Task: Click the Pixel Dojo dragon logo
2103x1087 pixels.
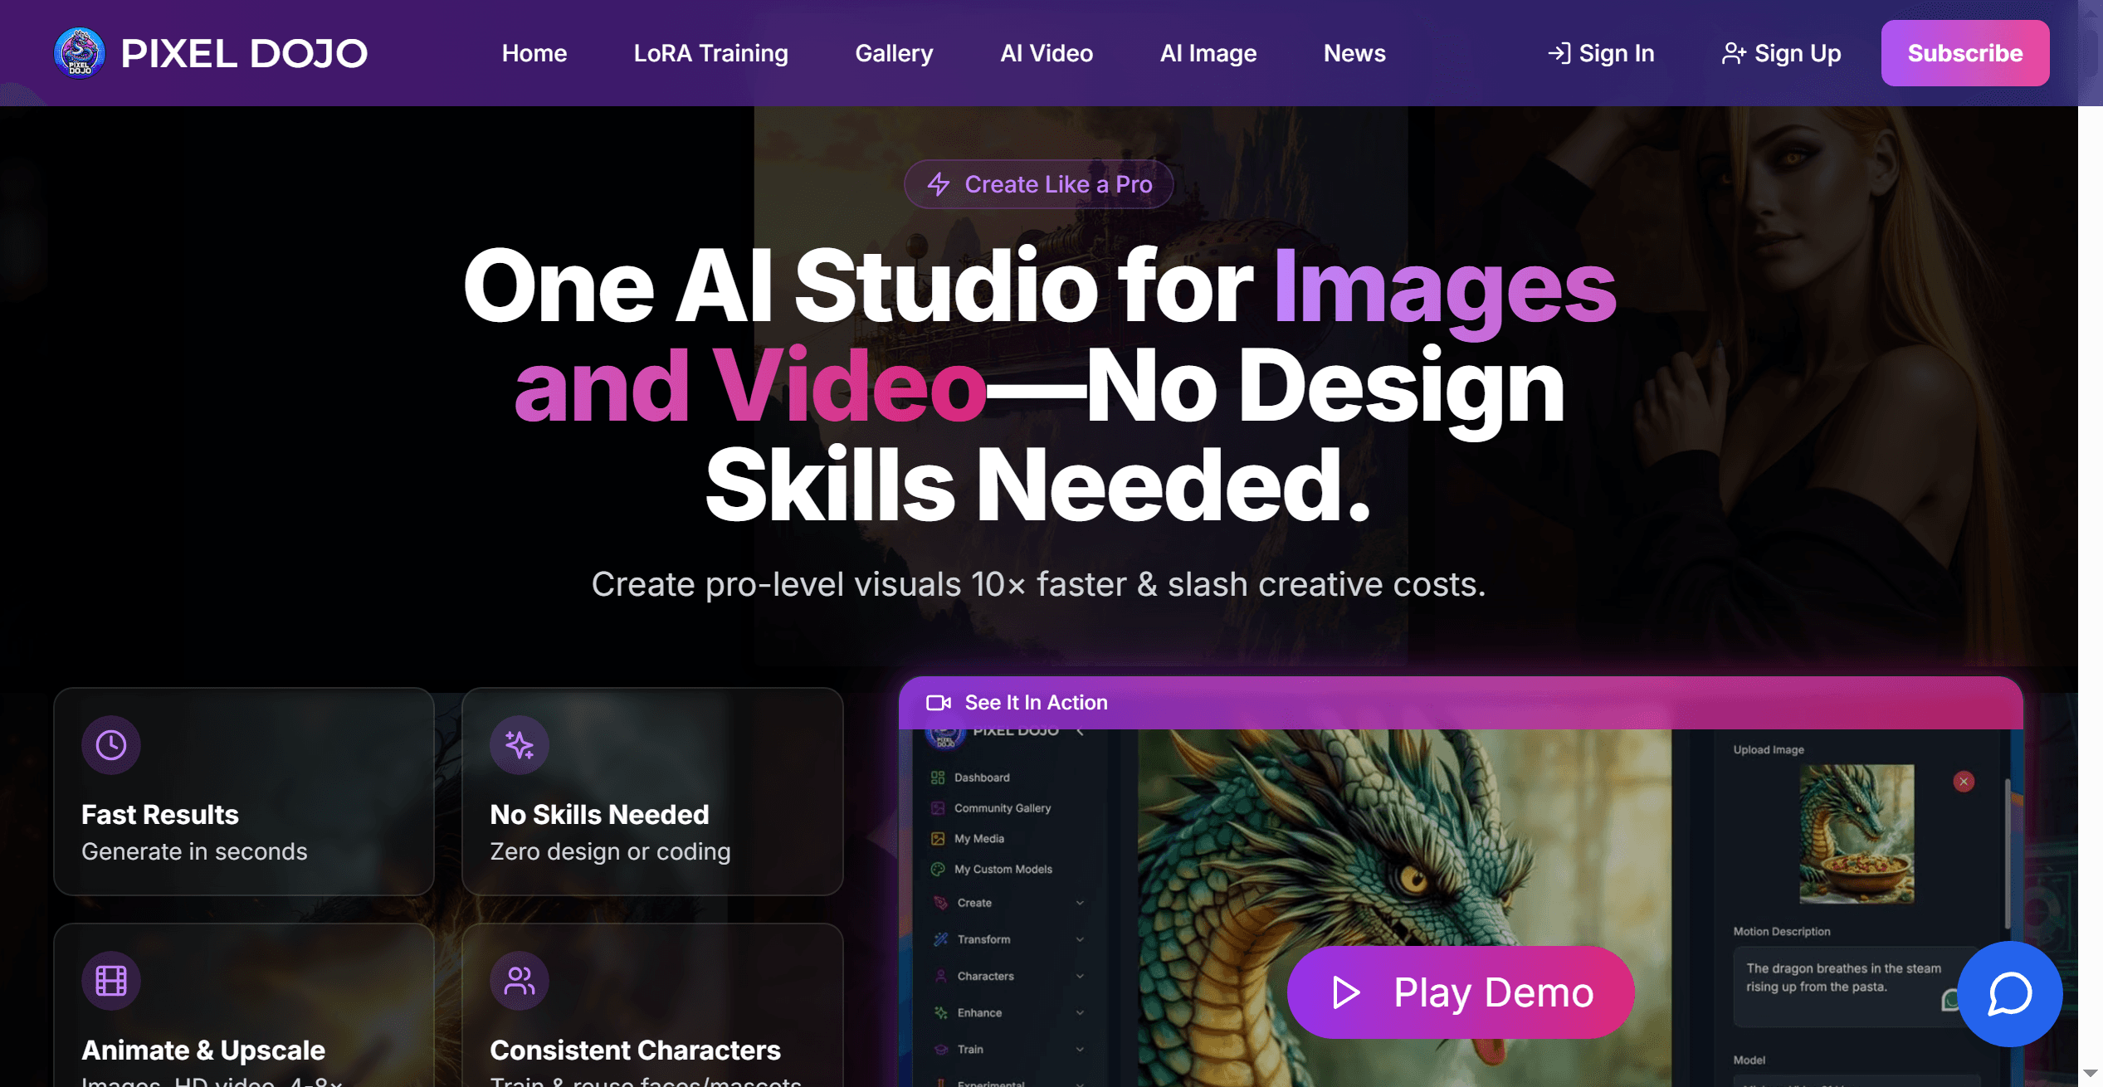Action: [x=80, y=52]
